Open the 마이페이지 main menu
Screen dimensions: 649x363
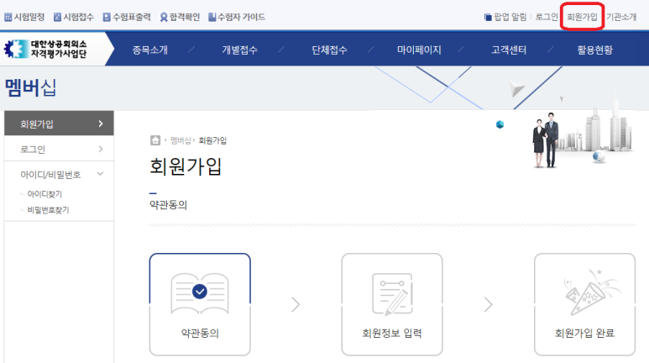point(419,50)
